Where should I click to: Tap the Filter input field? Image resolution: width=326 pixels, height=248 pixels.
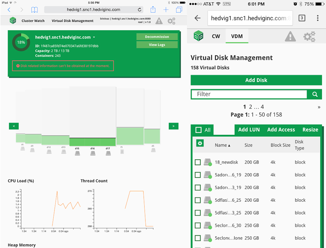coord(249,94)
